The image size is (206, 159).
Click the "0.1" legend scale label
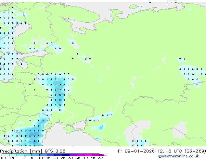pyautogui.click(x=4, y=158)
